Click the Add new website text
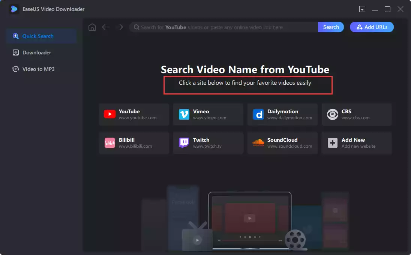 358,146
